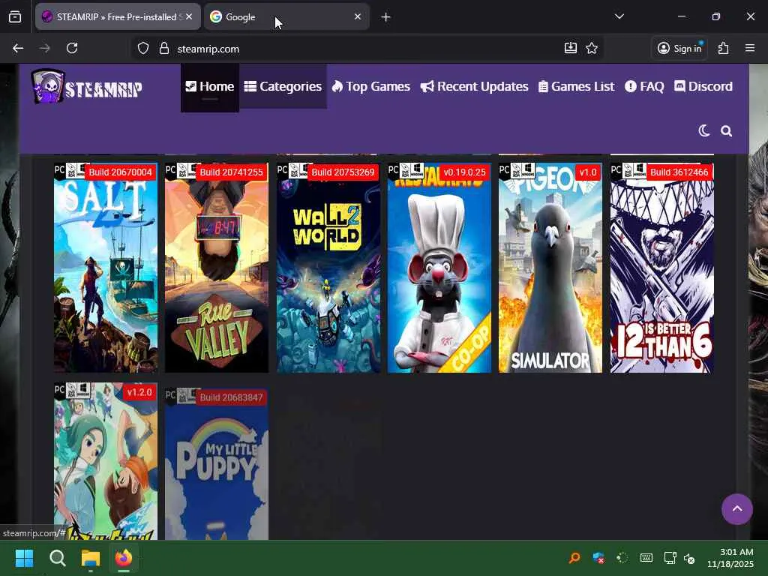Click the install/save page icon in address bar
Image resolution: width=768 pixels, height=576 pixels.
point(571,48)
